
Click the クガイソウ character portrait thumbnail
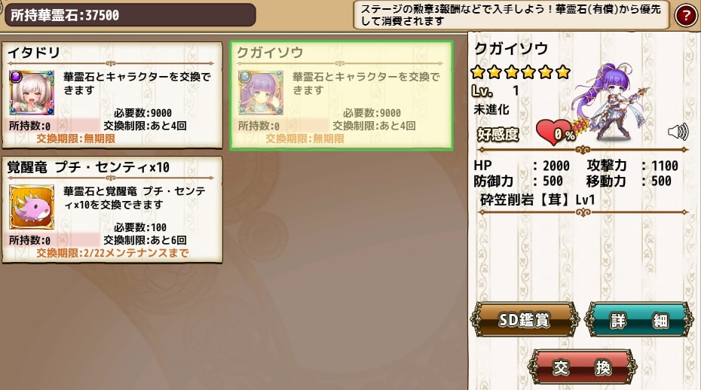[x=261, y=93]
